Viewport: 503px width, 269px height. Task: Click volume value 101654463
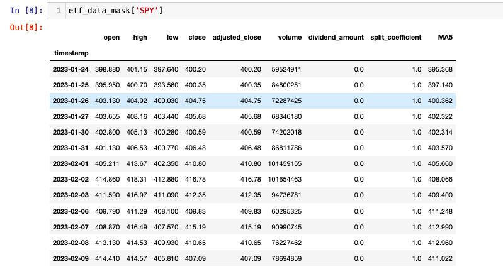(x=285, y=179)
